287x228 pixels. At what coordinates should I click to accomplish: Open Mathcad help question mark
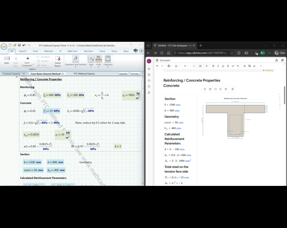pos(141,51)
